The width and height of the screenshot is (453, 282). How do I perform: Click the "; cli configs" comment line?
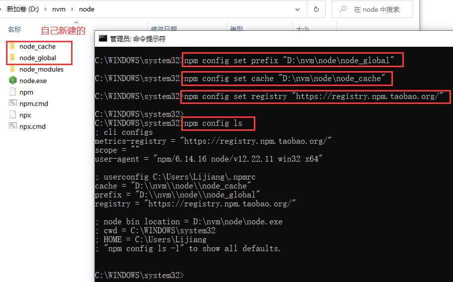(124, 132)
